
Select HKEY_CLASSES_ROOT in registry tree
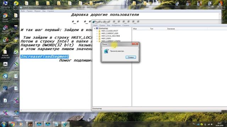110,31
